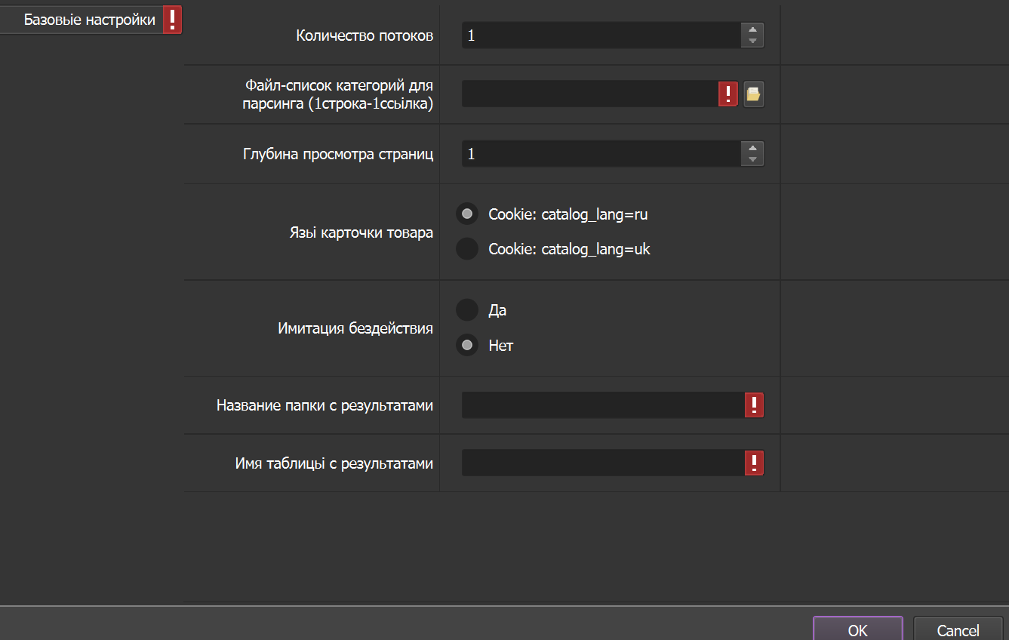Screen dimensions: 1009x640
Task: Click the warning icon on Базовые настройки tab
Action: [x=173, y=20]
